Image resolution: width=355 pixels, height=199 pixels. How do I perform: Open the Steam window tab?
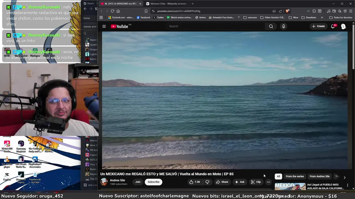(89, 3)
